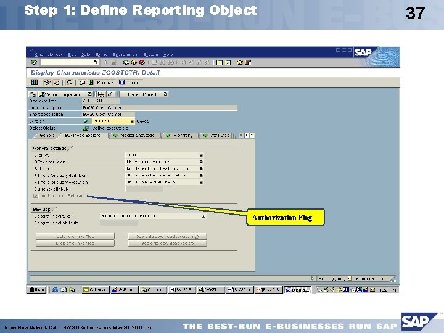Click the Upload shape files button

tap(75, 236)
